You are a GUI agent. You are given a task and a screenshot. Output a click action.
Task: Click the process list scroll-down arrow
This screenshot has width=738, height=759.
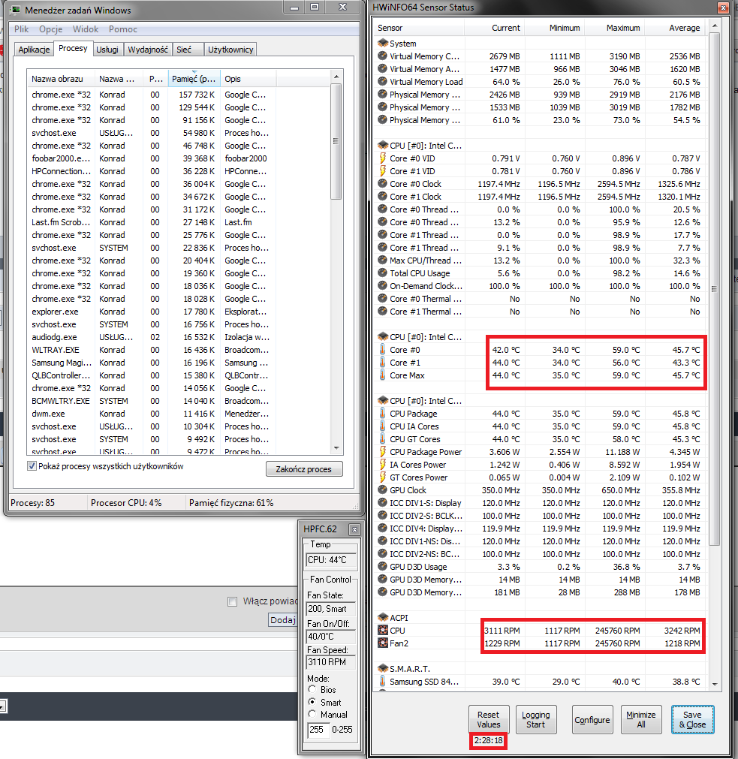pyautogui.click(x=336, y=448)
